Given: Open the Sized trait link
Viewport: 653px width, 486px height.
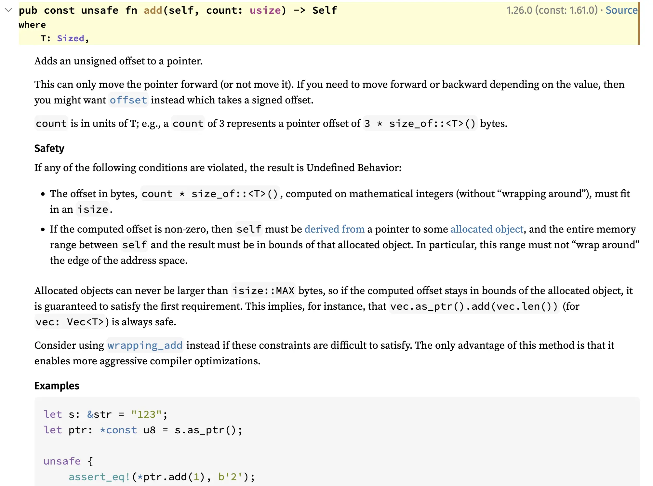Looking at the screenshot, I should [71, 38].
